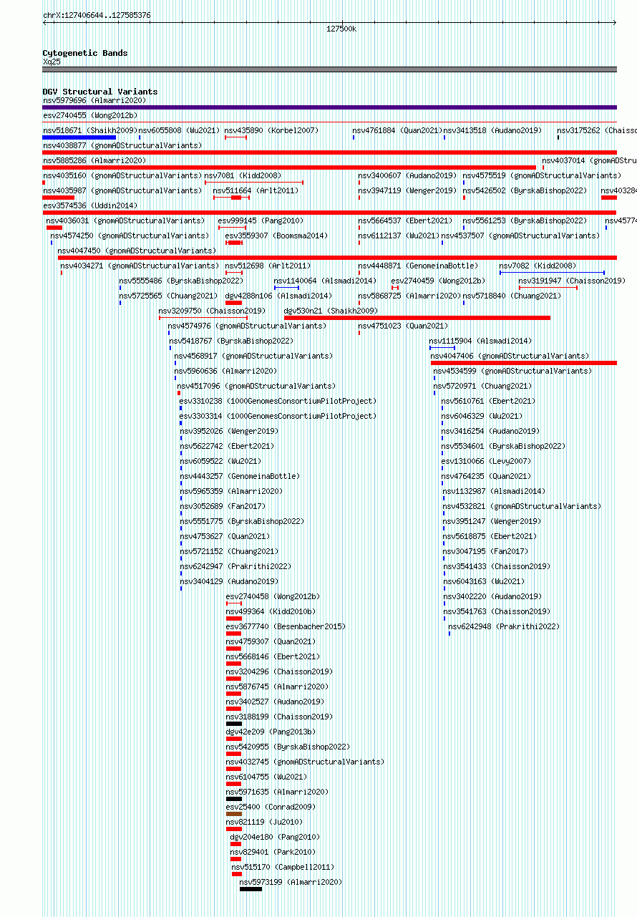Click the black bar under nsv3188199
This screenshot has height=917, width=637.
point(234,724)
